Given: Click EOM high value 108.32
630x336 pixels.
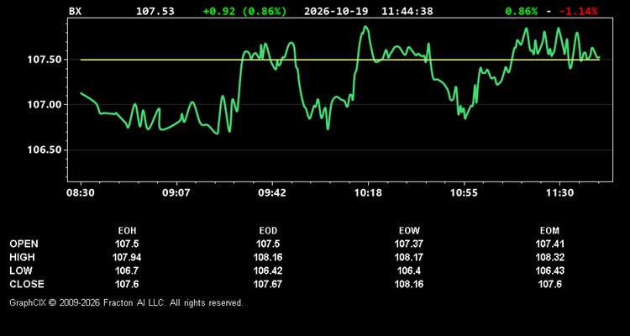Looking at the screenshot, I should pyautogui.click(x=549, y=257).
